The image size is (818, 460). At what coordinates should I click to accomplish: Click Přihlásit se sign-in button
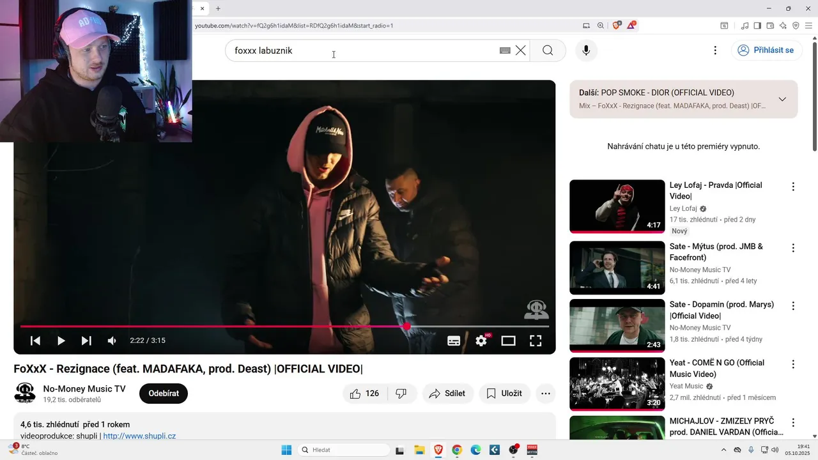click(766, 50)
